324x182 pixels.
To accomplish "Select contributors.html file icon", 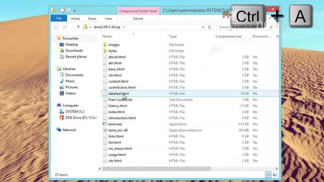I will 105,87.
